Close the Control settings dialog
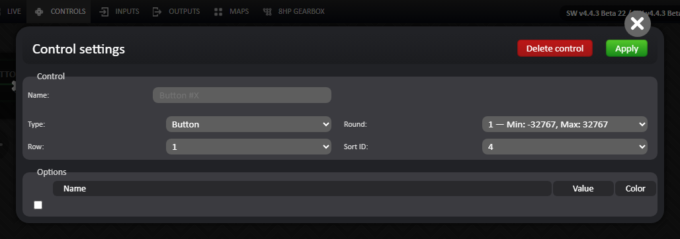This screenshot has height=239, width=680. (x=638, y=23)
